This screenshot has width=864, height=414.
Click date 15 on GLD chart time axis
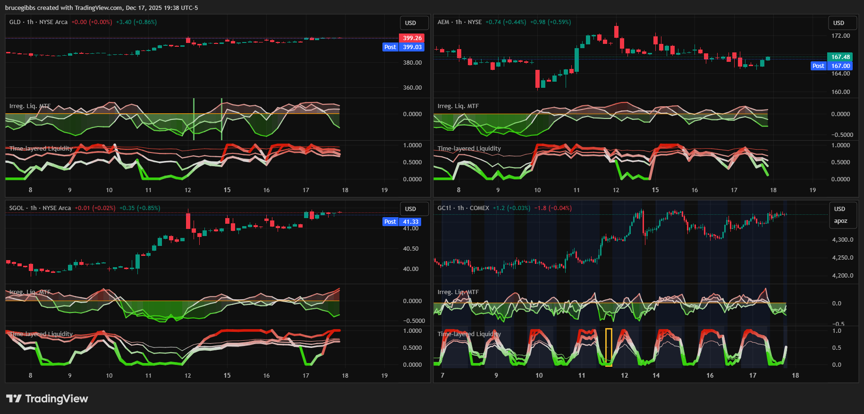tap(227, 190)
